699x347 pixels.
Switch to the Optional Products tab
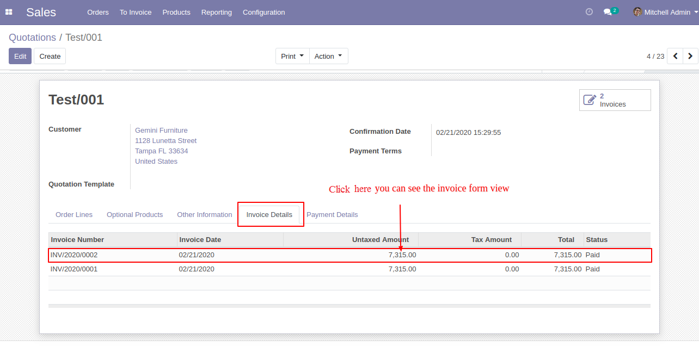[x=134, y=215]
